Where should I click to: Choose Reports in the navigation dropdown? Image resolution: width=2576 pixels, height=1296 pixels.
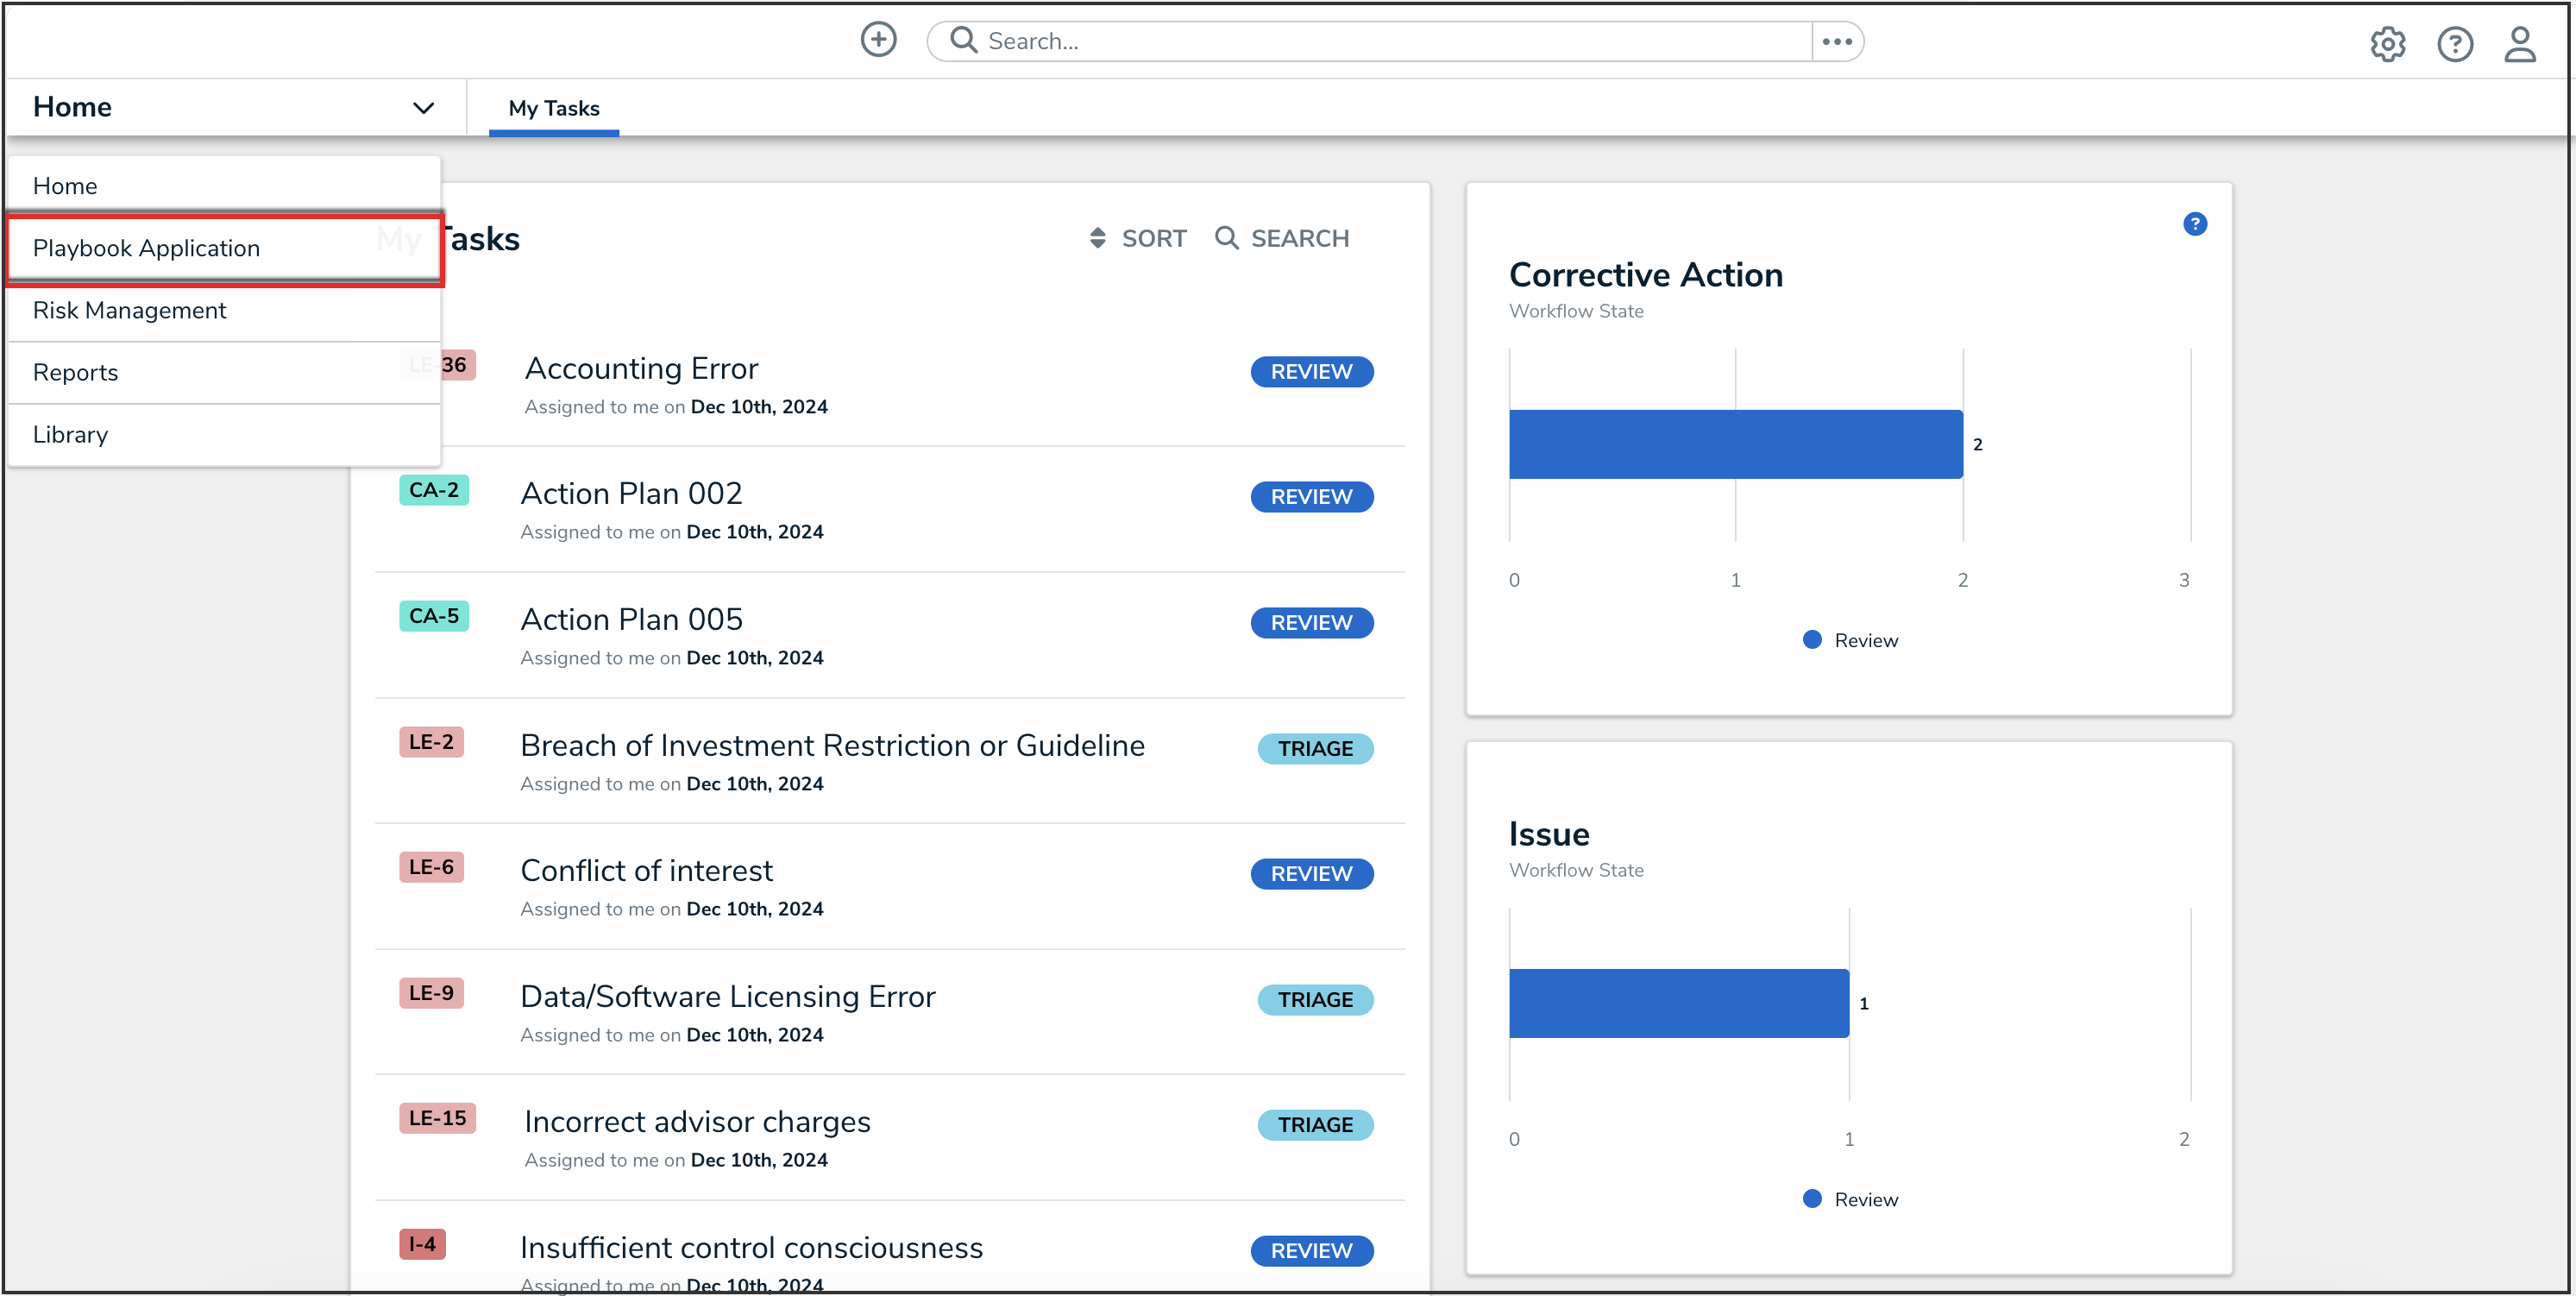[76, 372]
